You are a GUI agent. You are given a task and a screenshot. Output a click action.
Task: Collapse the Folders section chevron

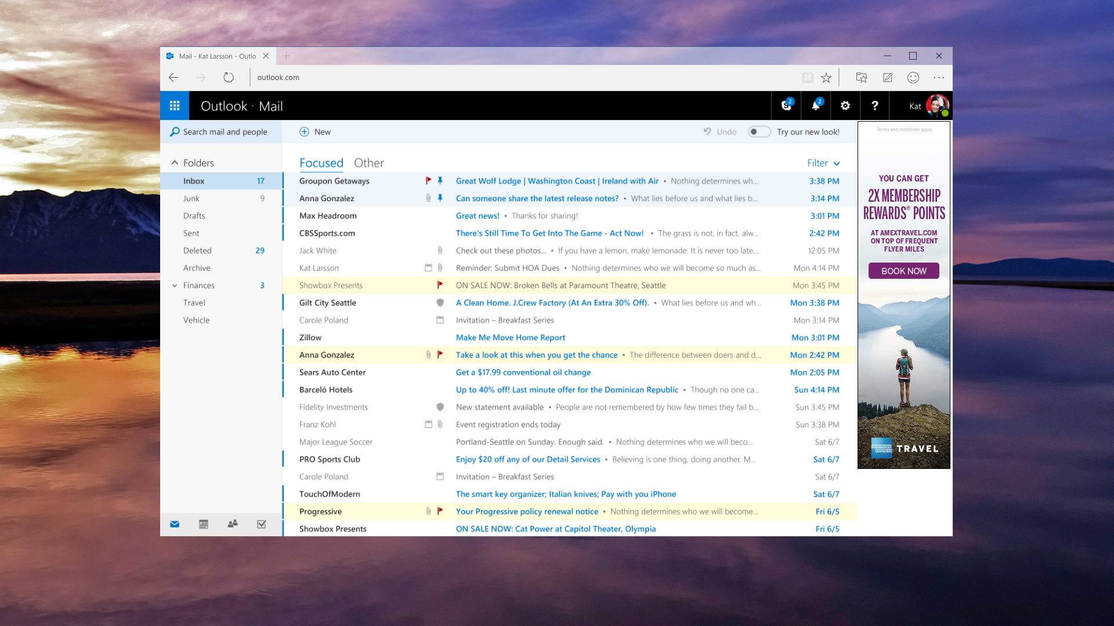[x=175, y=163]
